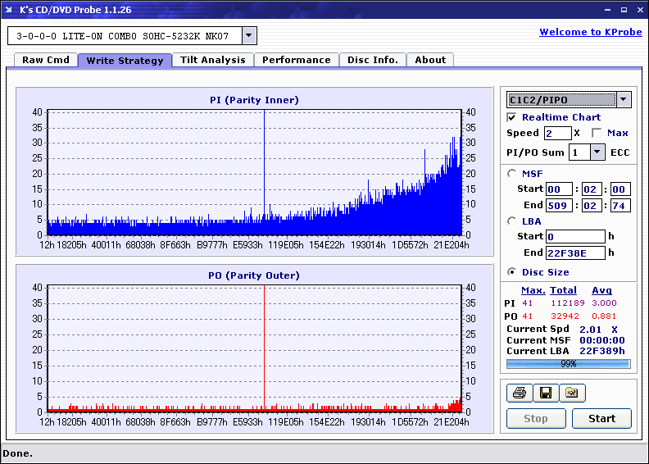The width and height of the screenshot is (649, 464).
Task: Enable the Max speed checkbox
Action: [x=597, y=133]
